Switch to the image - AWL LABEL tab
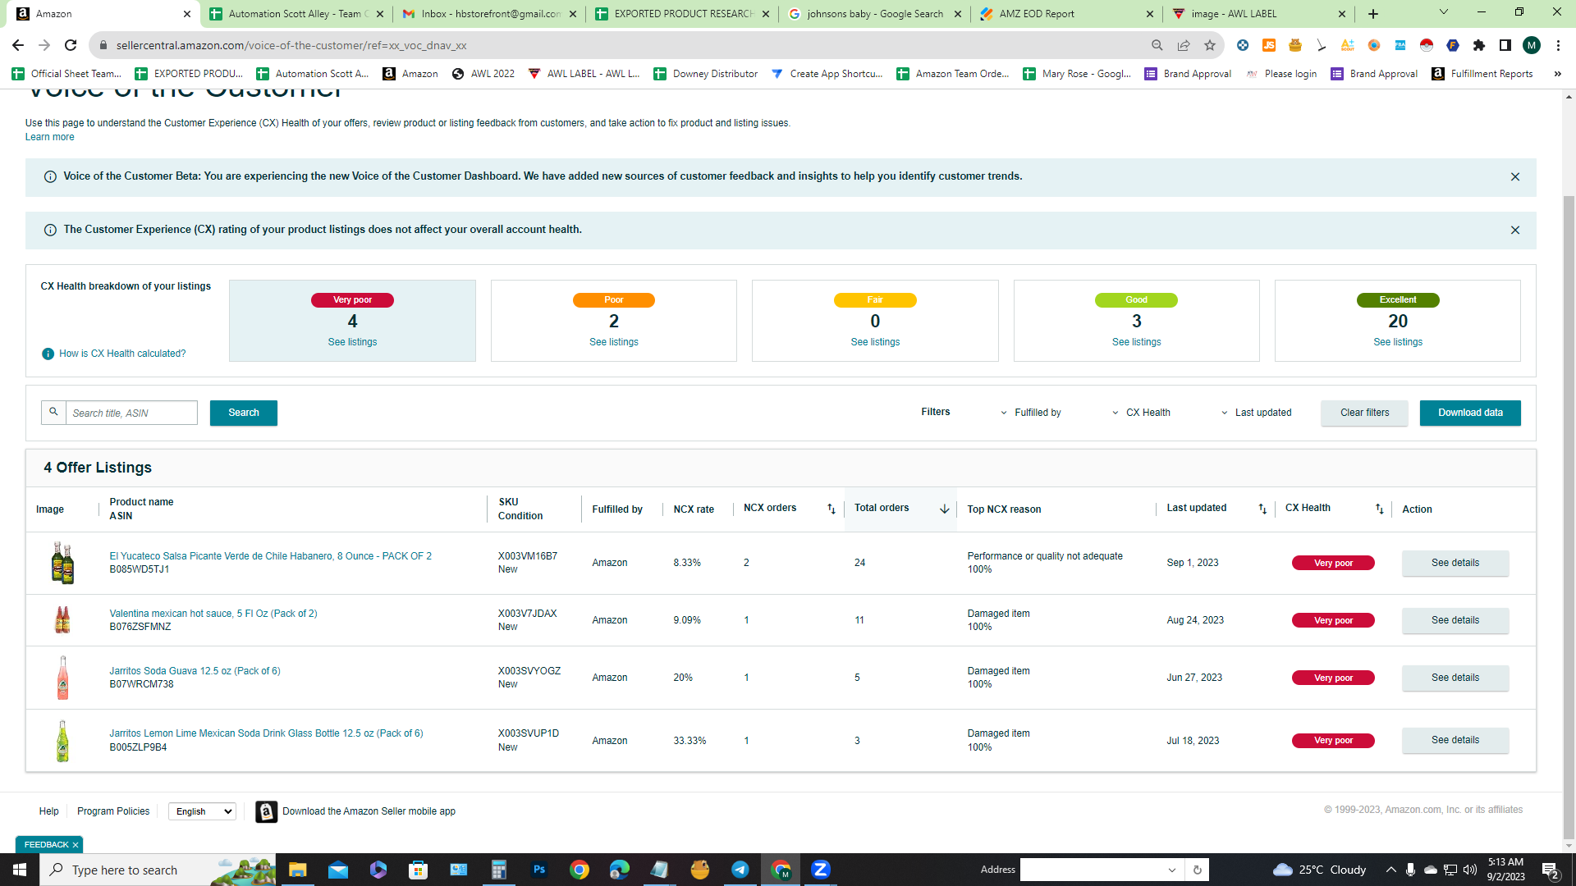 click(1260, 14)
